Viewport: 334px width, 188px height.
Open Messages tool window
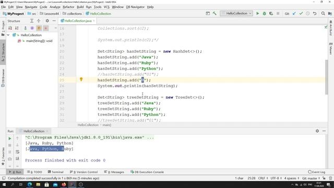(114, 172)
